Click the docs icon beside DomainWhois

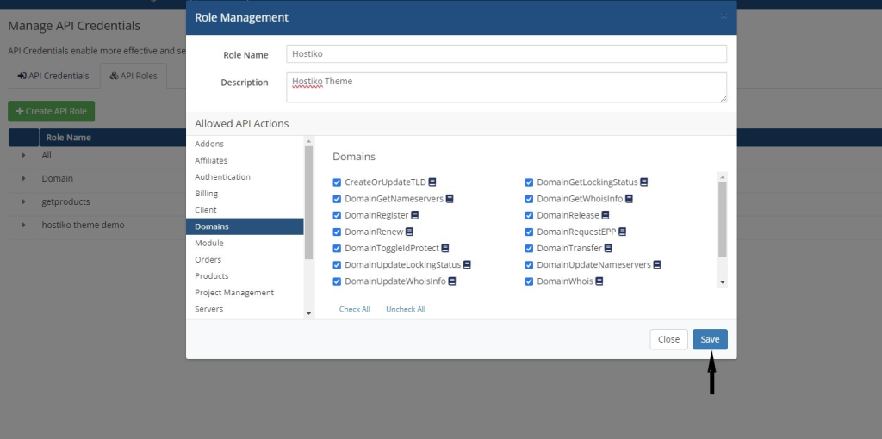[x=599, y=281]
